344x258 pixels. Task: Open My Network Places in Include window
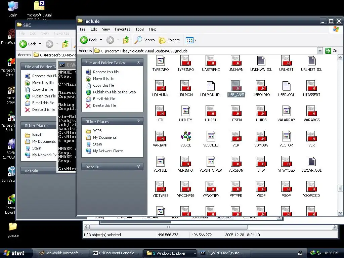coord(108,151)
